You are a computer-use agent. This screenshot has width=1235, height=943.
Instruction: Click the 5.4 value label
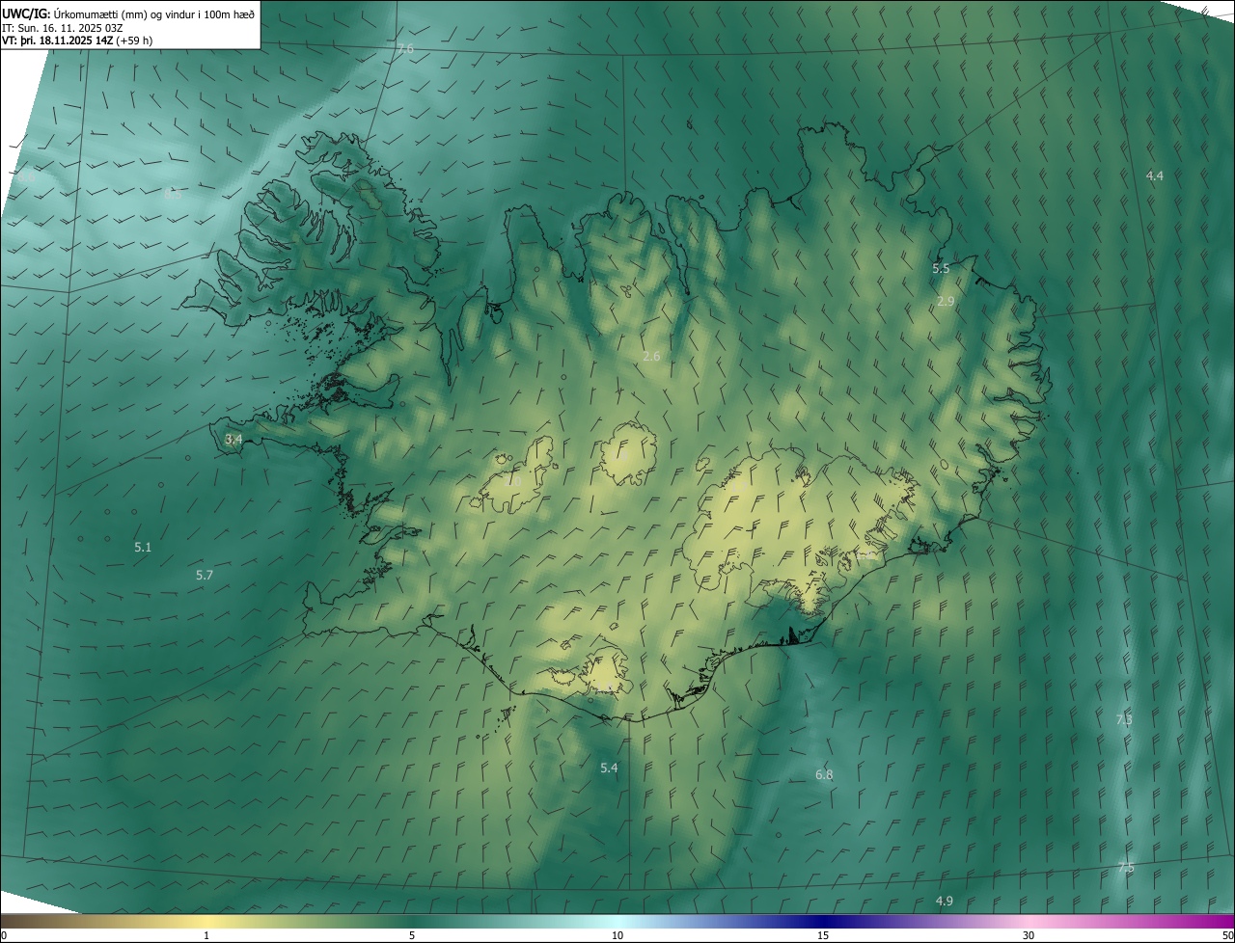[609, 768]
